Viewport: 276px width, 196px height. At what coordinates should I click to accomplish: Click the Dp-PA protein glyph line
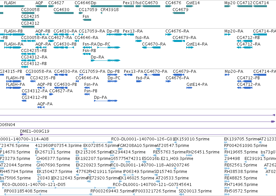106,101
